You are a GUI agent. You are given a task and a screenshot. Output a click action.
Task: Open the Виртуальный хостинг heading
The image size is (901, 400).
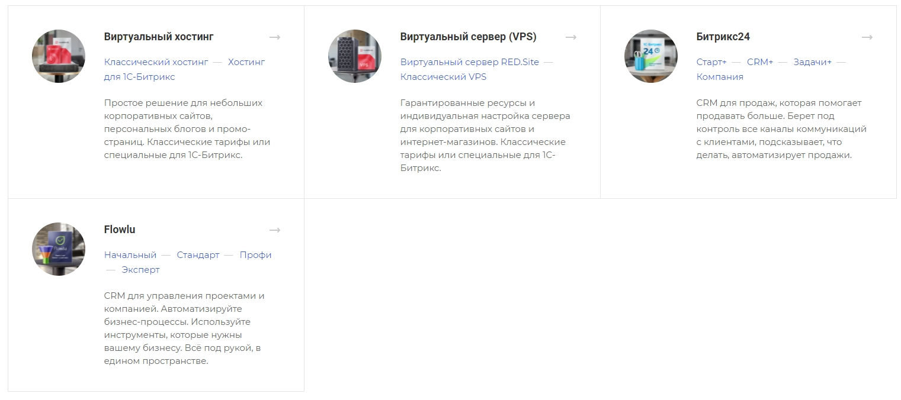click(x=159, y=37)
